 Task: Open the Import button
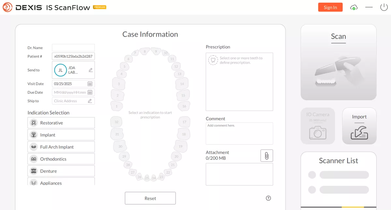tap(359, 126)
